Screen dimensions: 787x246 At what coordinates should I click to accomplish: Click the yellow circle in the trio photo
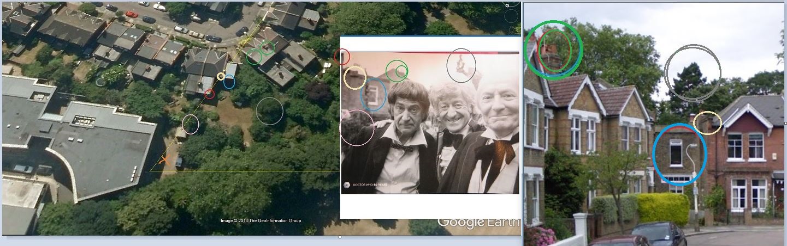coord(355,78)
